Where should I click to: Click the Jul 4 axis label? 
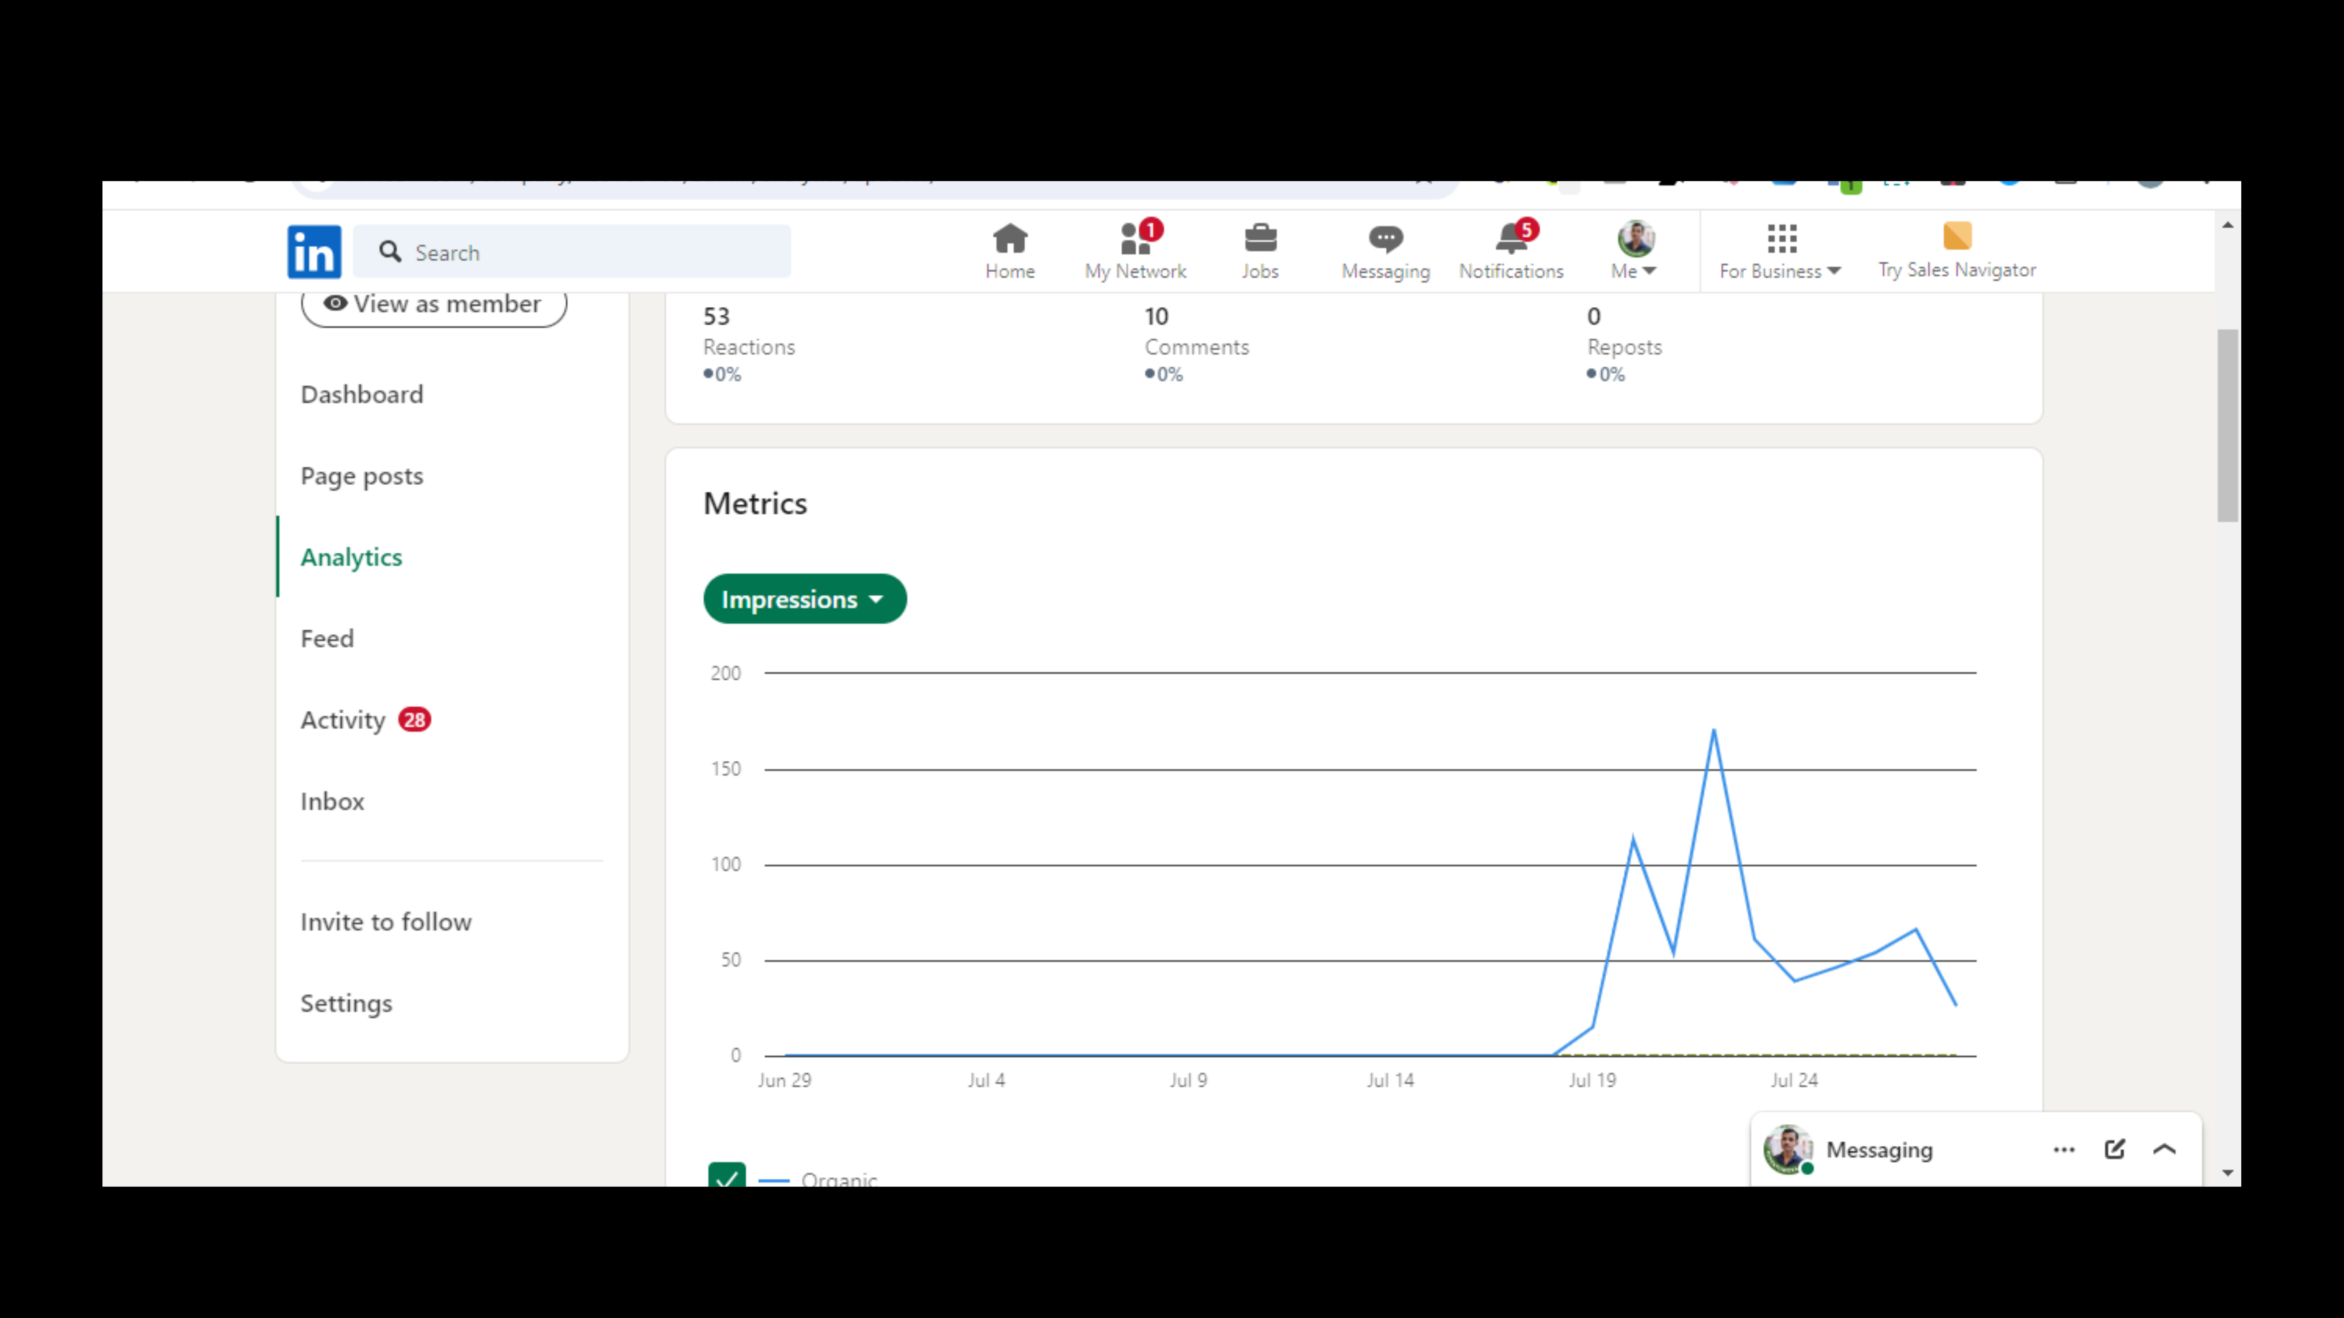pyautogui.click(x=986, y=1081)
